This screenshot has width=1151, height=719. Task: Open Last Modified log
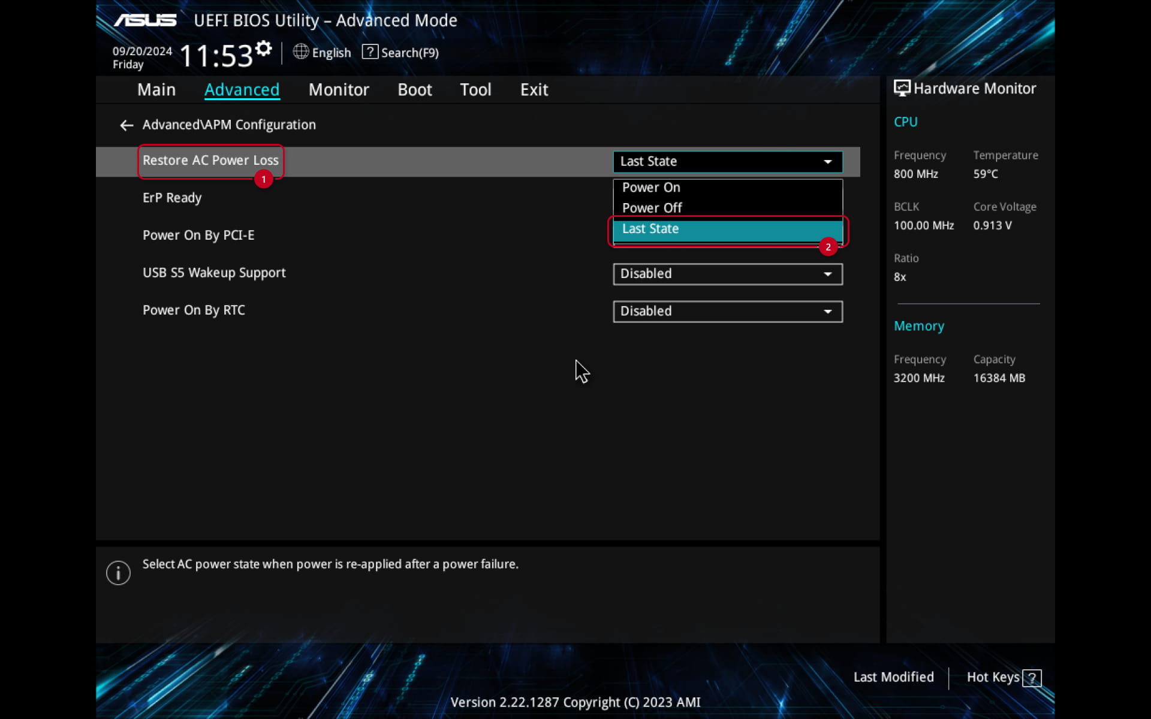coord(893,677)
